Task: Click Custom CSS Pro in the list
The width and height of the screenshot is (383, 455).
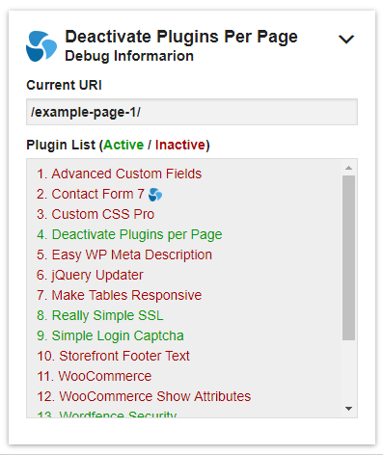Action: (x=96, y=214)
